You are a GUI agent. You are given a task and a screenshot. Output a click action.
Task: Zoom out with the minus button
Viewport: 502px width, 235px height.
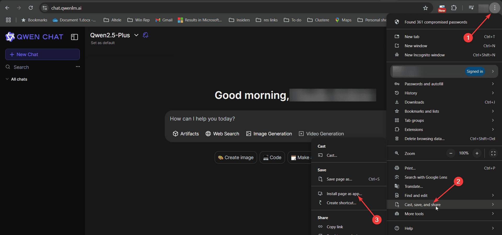pyautogui.click(x=451, y=153)
